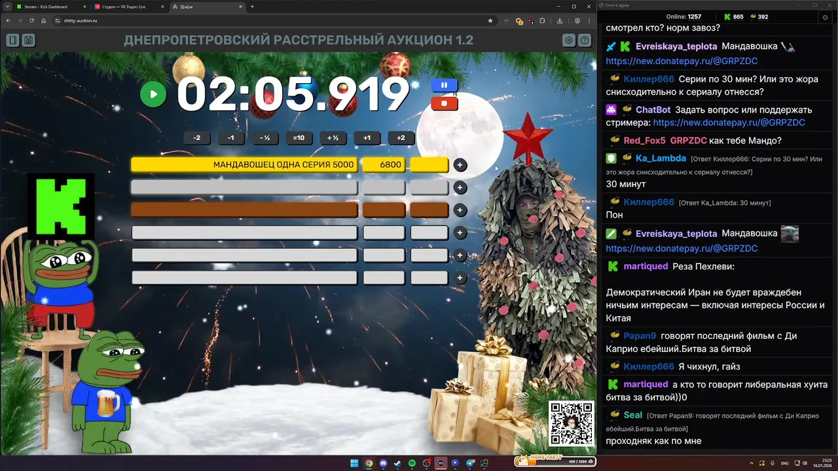Open Google Chrome from the taskbar
Viewport: 838px width, 471px height.
tap(369, 463)
